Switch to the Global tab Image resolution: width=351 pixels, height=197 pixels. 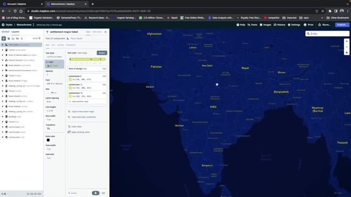pyautogui.click(x=5, y=32)
